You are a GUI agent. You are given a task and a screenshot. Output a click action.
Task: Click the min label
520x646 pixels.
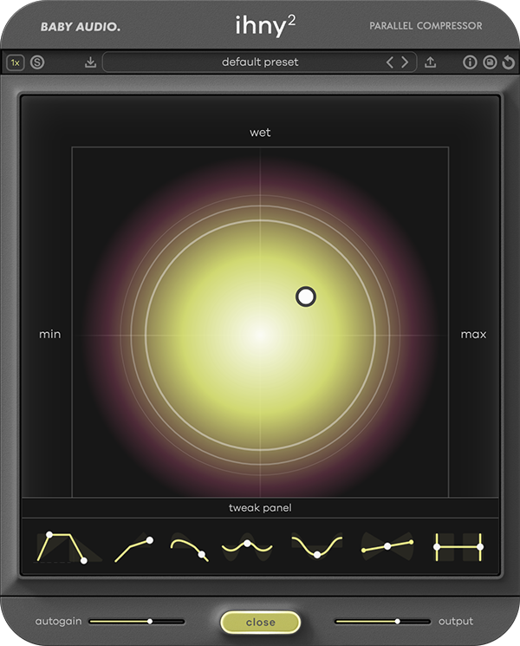pos(49,334)
